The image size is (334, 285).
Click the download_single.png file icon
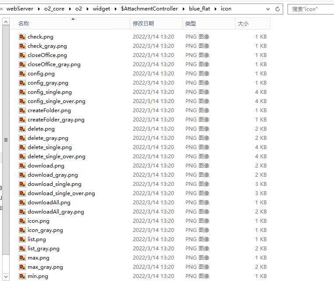coord(22,184)
